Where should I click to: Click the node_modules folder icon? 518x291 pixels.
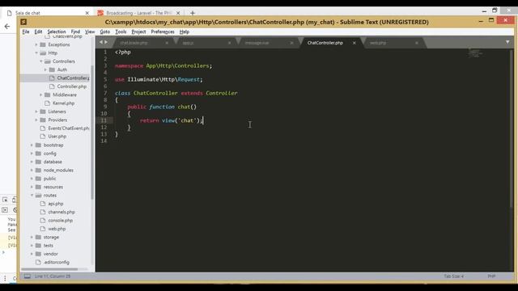click(x=38, y=171)
